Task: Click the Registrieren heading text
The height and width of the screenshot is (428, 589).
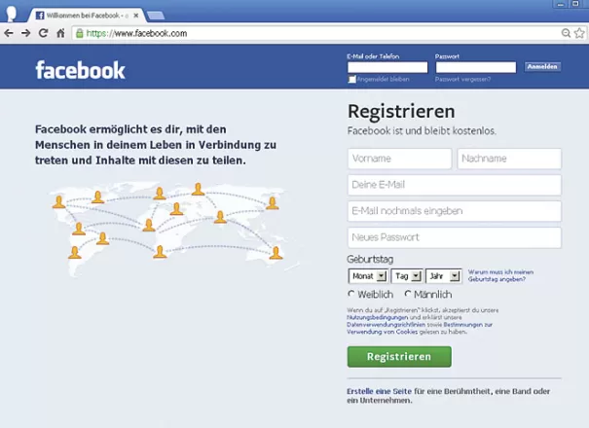Action: point(401,112)
